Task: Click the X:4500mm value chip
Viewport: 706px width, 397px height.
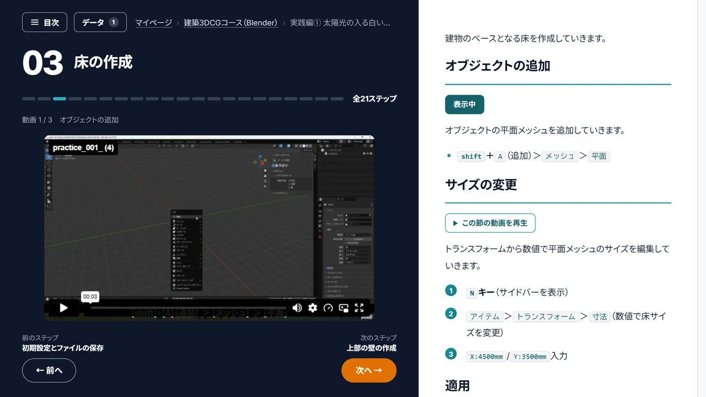Action: click(486, 356)
